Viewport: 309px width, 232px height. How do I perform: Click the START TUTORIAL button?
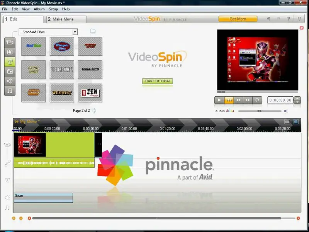point(158,81)
